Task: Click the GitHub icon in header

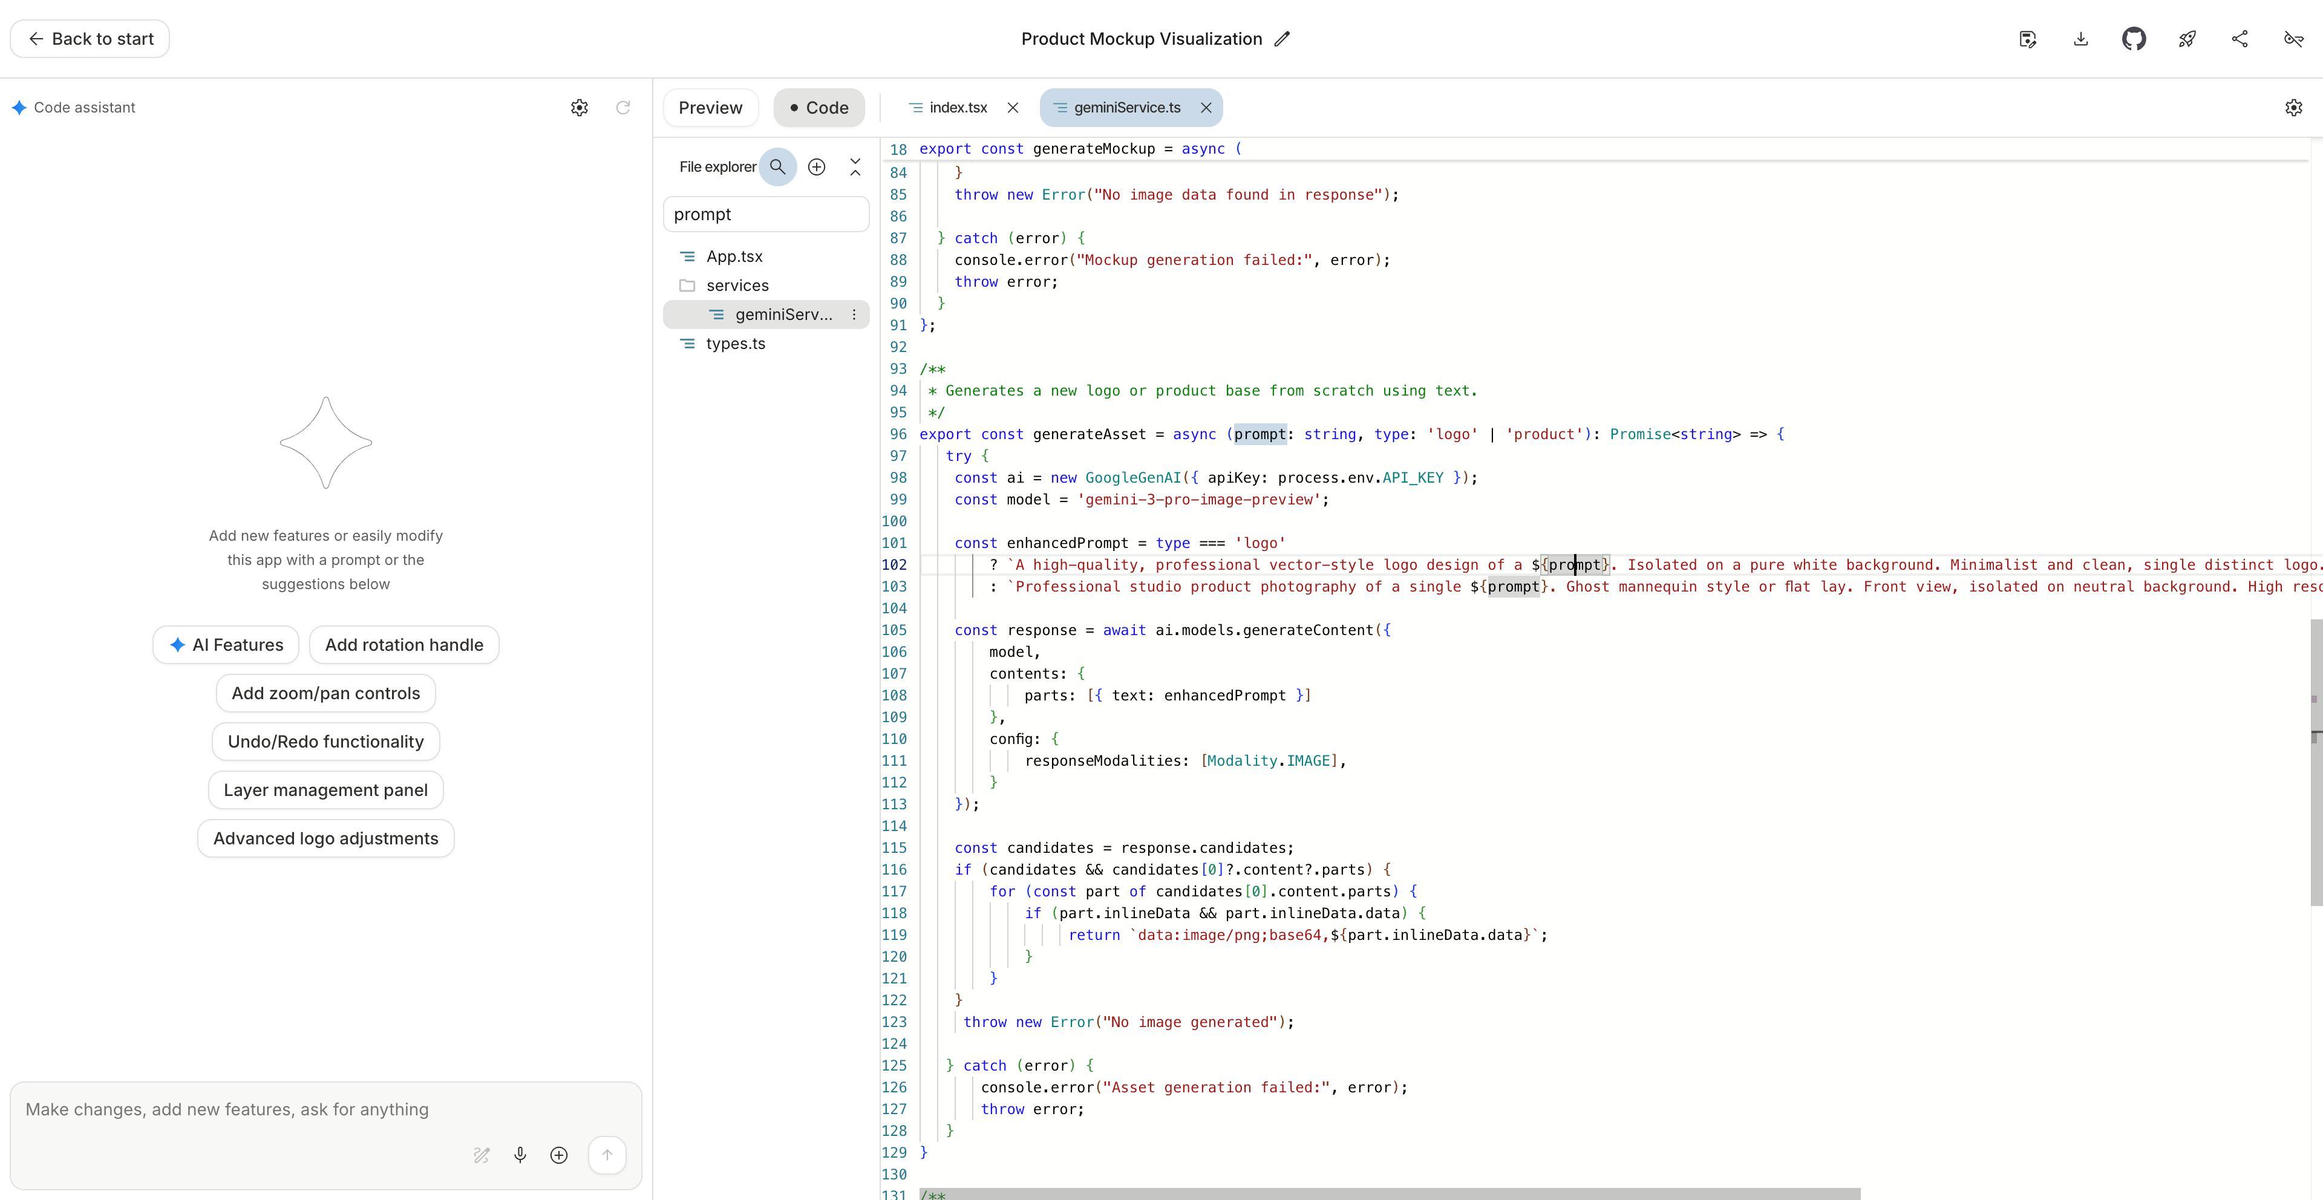Action: 2134,39
